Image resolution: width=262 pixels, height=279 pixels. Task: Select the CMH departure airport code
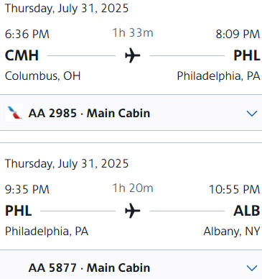coord(22,55)
